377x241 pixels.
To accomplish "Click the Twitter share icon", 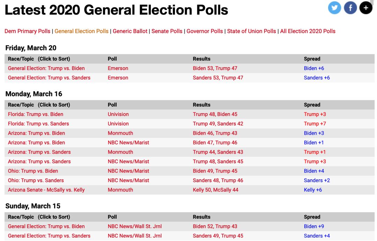I will 334,8.
